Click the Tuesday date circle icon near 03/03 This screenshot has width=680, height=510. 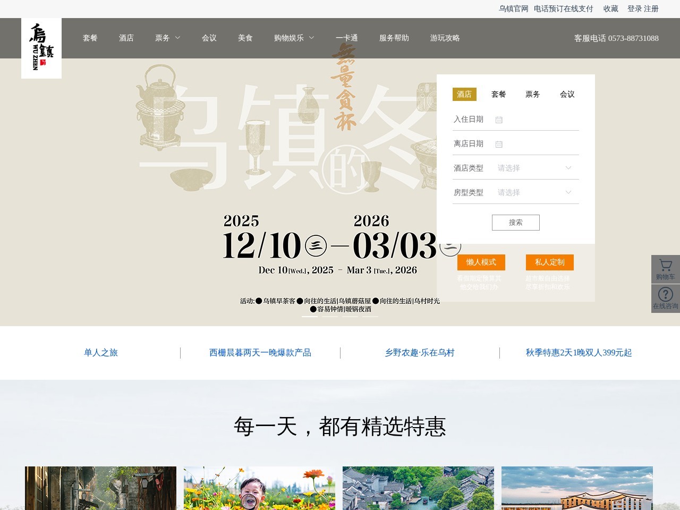449,248
